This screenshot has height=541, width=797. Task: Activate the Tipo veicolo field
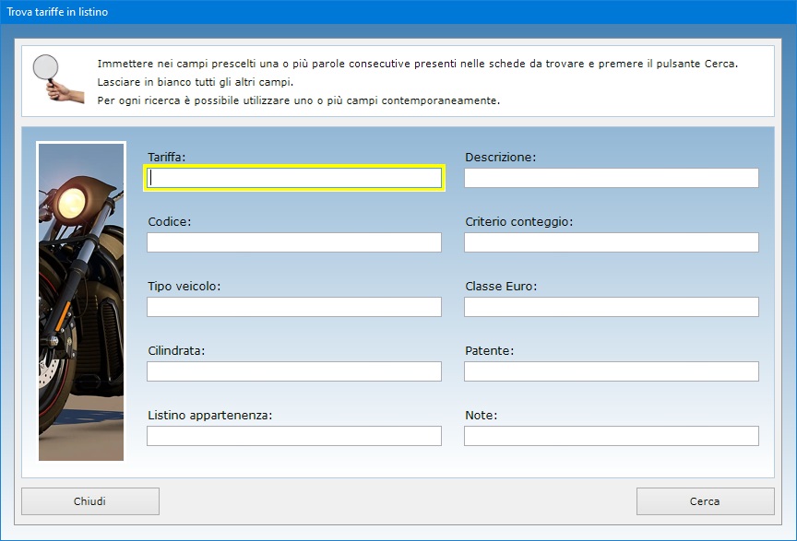[294, 307]
